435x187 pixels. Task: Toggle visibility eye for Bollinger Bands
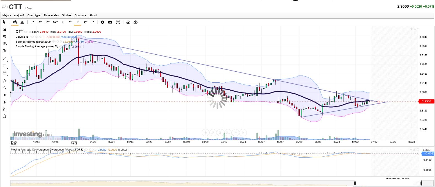pos(53,41)
